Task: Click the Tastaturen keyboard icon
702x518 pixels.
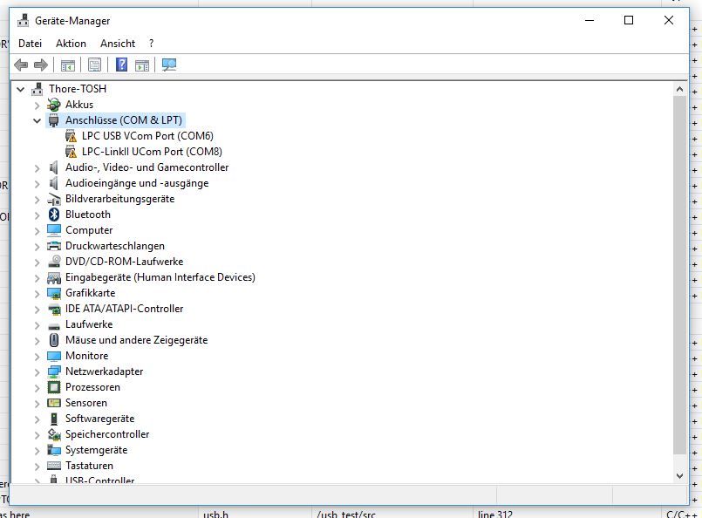Action: [x=54, y=466]
